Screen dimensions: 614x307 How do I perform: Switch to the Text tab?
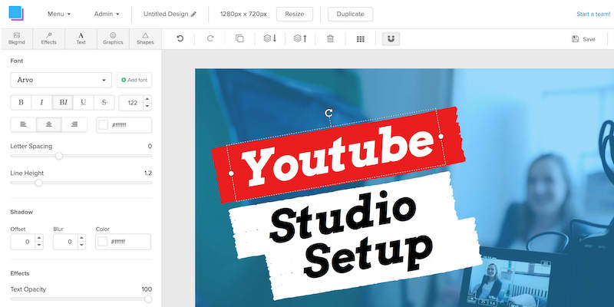(81, 38)
